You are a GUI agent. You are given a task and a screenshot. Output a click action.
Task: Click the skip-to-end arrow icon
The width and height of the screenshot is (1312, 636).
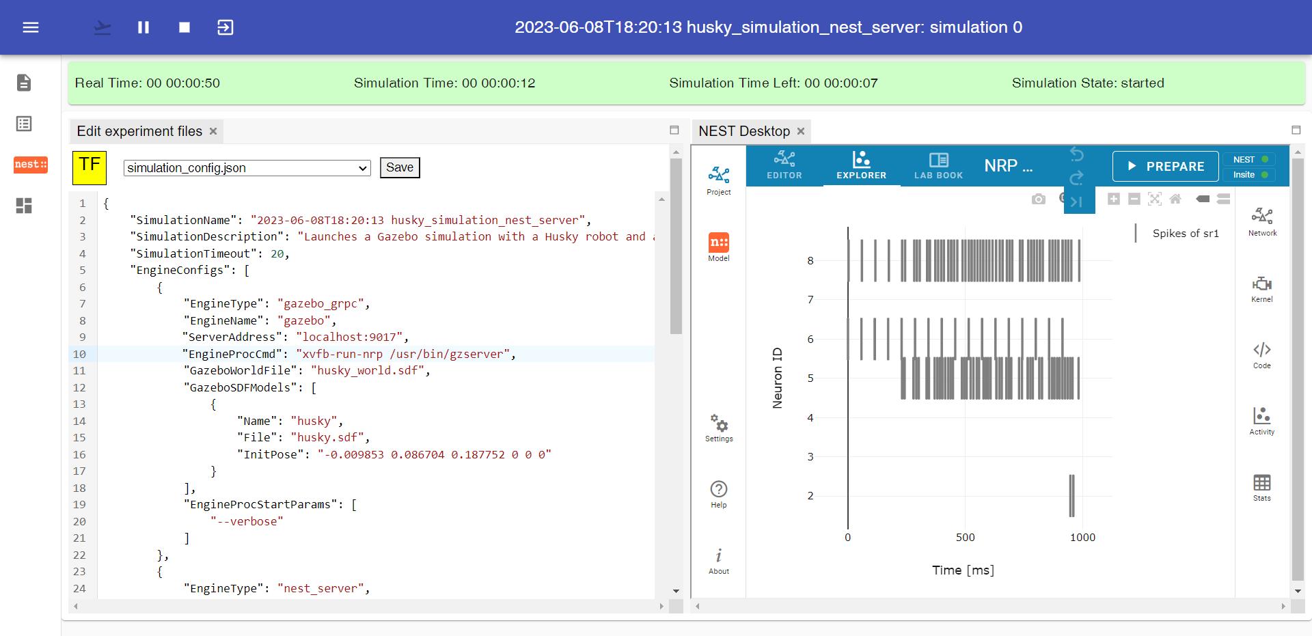1077,202
